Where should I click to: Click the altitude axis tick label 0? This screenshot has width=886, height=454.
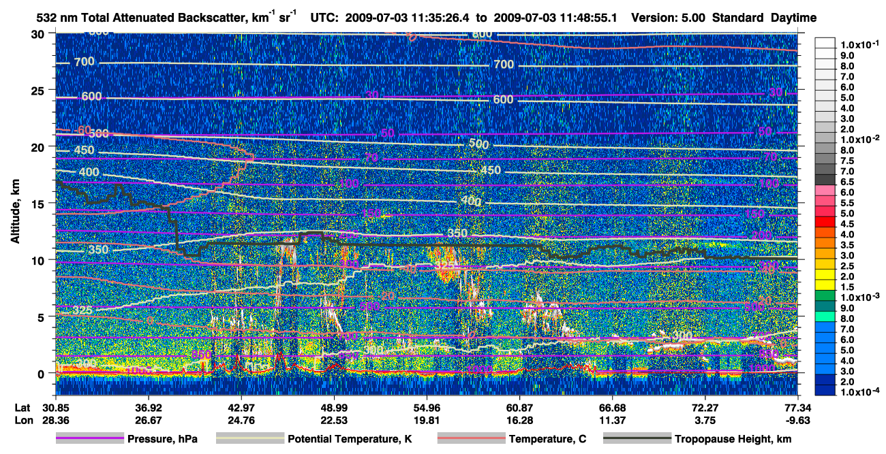pos(42,374)
